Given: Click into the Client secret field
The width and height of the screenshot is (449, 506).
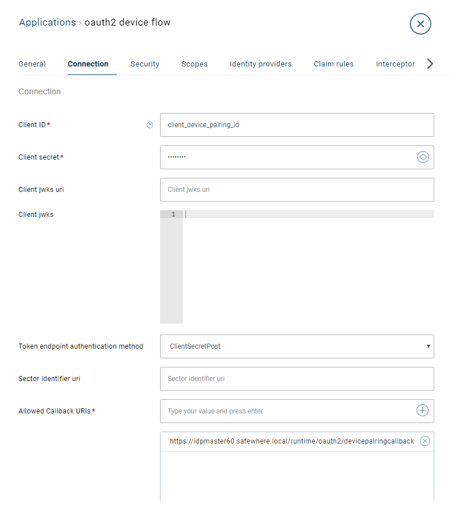Looking at the screenshot, I should click(x=297, y=157).
